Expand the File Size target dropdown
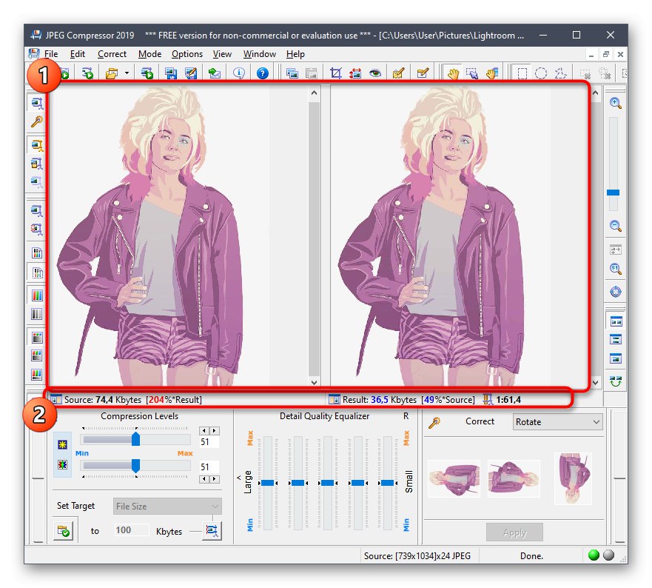Image resolution: width=652 pixels, height=588 pixels. point(167,507)
